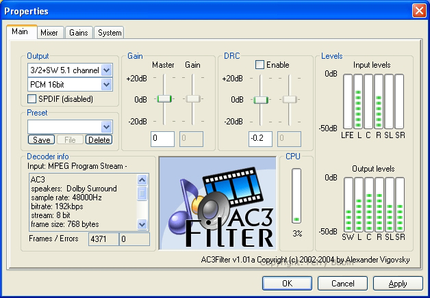Click the DRC power slider handle
The image size is (430, 298).
pyautogui.click(x=260, y=100)
